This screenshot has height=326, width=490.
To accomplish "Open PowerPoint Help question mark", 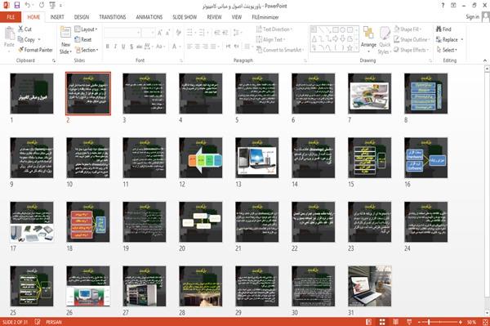I will 443,6.
